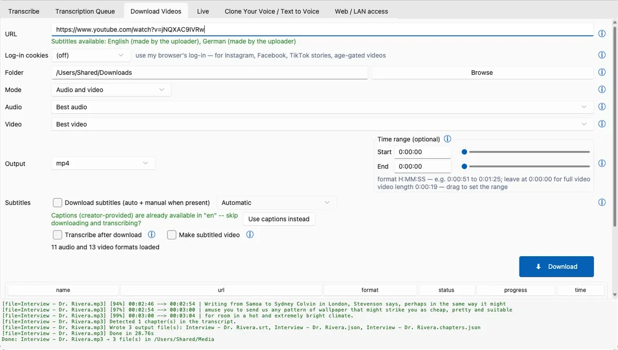Click info icon beside Folder Browse button

(602, 72)
